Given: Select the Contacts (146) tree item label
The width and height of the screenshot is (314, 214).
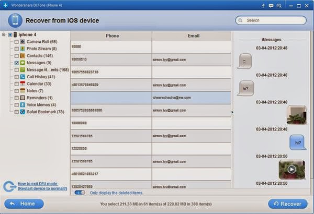Looking at the screenshot, I should [x=40, y=56].
